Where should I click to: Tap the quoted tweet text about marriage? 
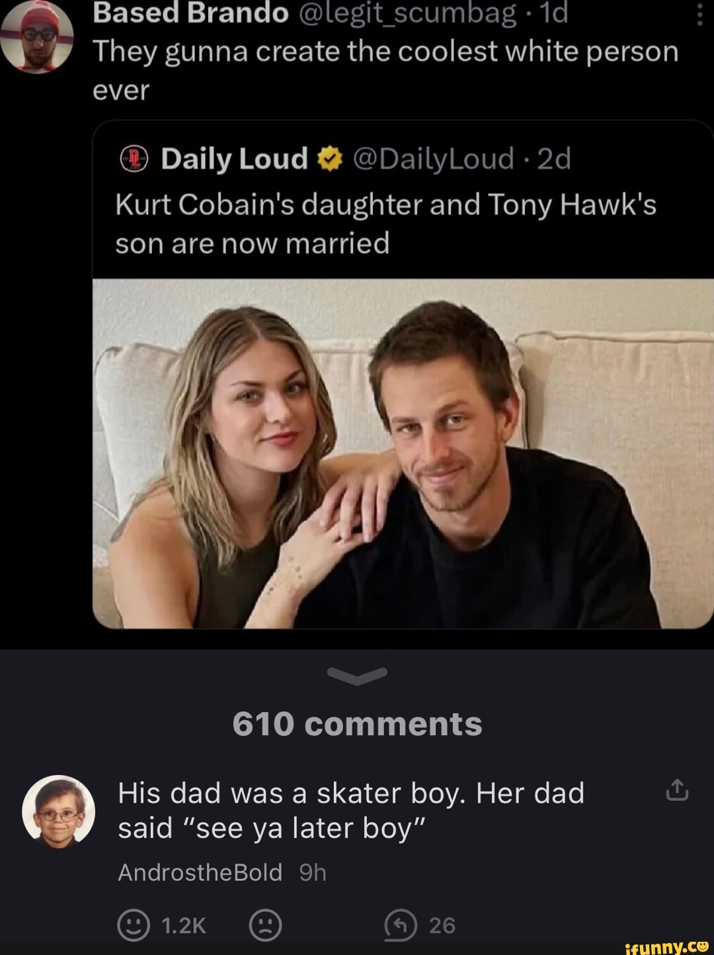coord(385,224)
